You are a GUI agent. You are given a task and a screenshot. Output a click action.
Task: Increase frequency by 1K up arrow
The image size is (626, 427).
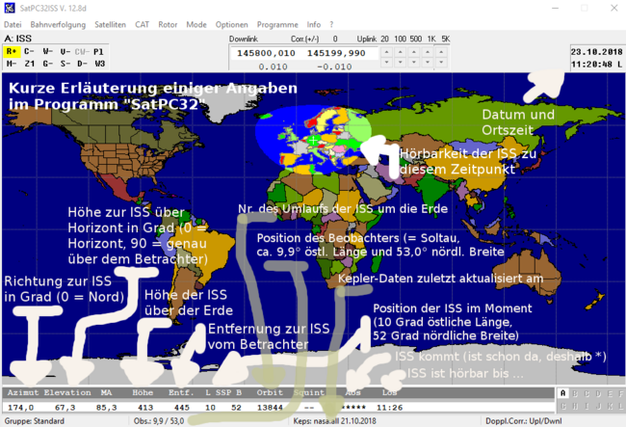[x=428, y=52]
